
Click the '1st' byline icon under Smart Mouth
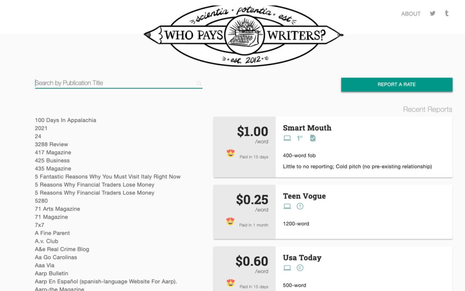(300, 138)
